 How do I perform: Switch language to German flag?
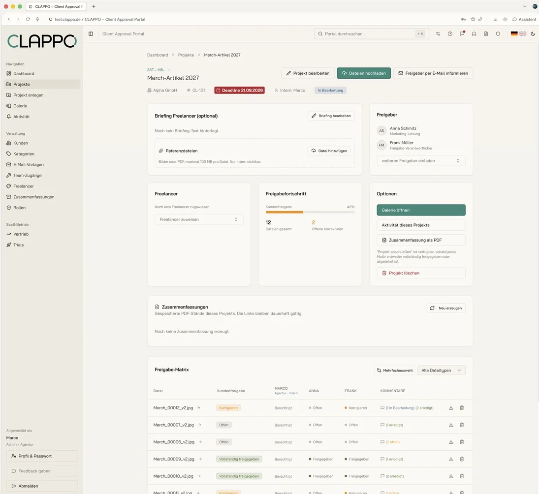pyautogui.click(x=514, y=33)
